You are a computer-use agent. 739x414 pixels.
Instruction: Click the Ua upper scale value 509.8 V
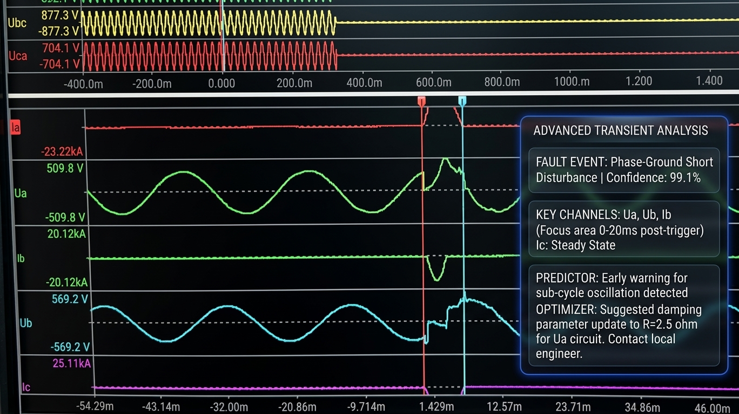tap(65, 168)
